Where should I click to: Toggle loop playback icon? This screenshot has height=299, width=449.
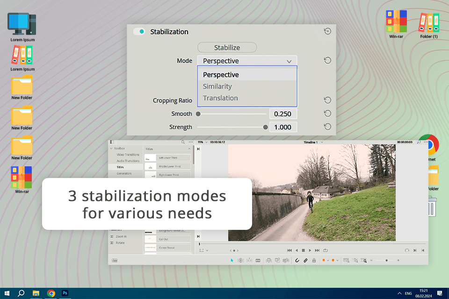[325, 250]
